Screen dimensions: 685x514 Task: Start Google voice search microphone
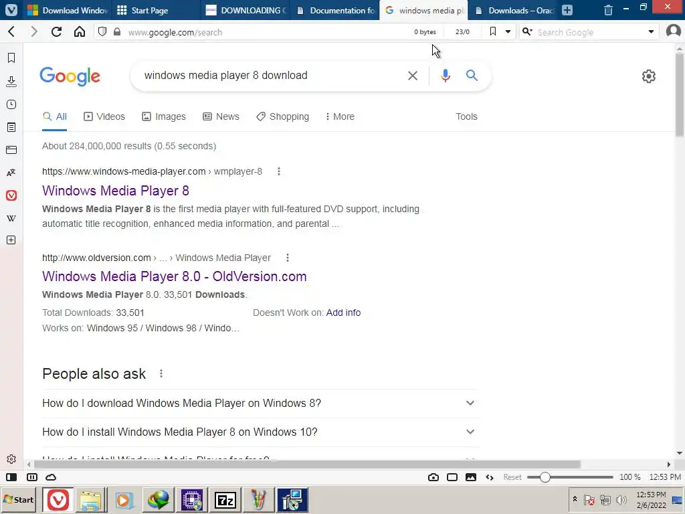coord(445,76)
